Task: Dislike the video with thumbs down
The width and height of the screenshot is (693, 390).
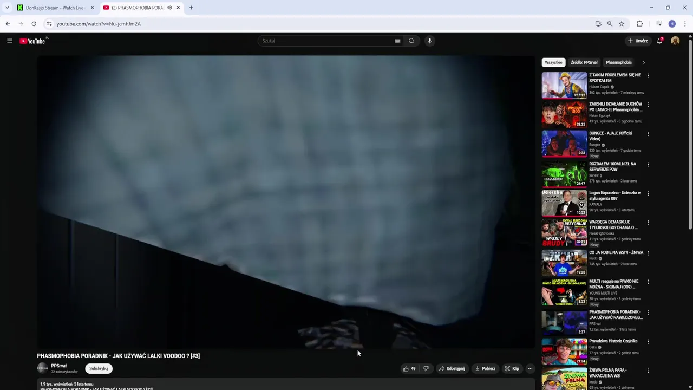Action: point(426,368)
